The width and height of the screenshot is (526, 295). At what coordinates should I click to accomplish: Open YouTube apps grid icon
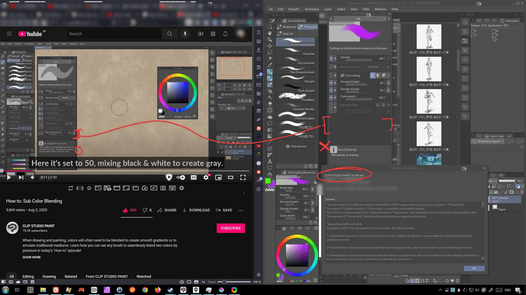coord(213,34)
